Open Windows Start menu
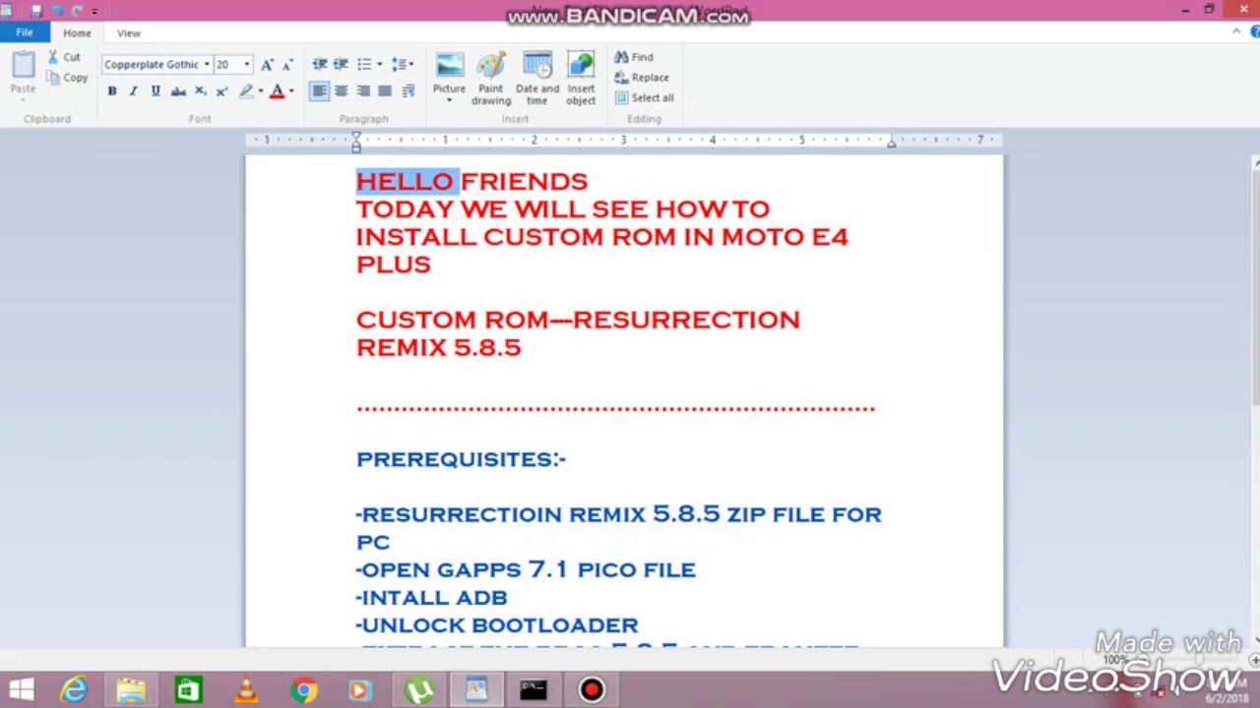 22,690
